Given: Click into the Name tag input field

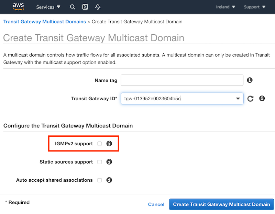Looking at the screenshot, I should click(x=182, y=80).
